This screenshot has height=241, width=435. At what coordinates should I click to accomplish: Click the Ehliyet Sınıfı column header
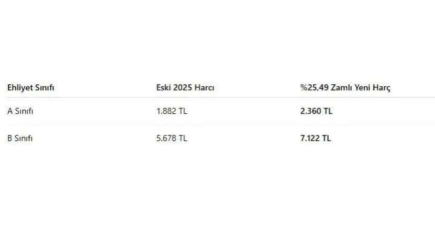(31, 88)
